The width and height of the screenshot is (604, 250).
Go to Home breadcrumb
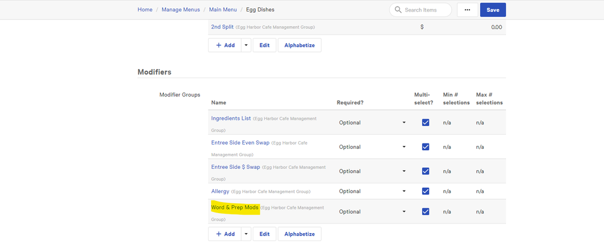coord(145,10)
